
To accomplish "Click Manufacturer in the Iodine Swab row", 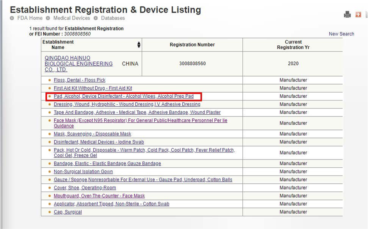I will (293, 142).
